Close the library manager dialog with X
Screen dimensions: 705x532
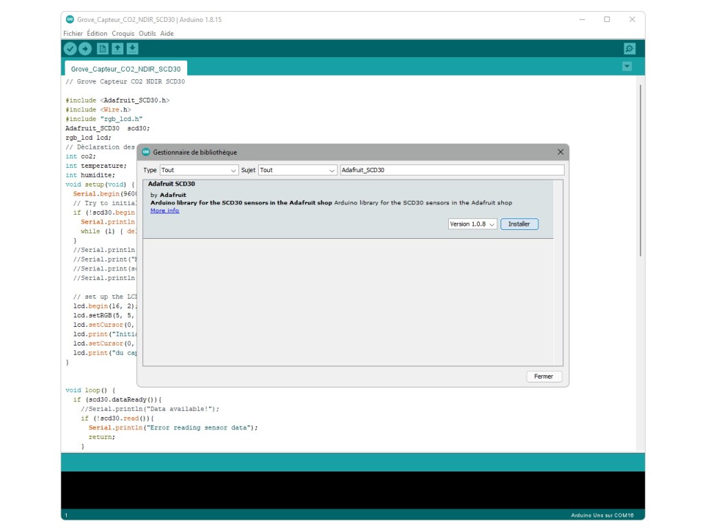[560, 152]
